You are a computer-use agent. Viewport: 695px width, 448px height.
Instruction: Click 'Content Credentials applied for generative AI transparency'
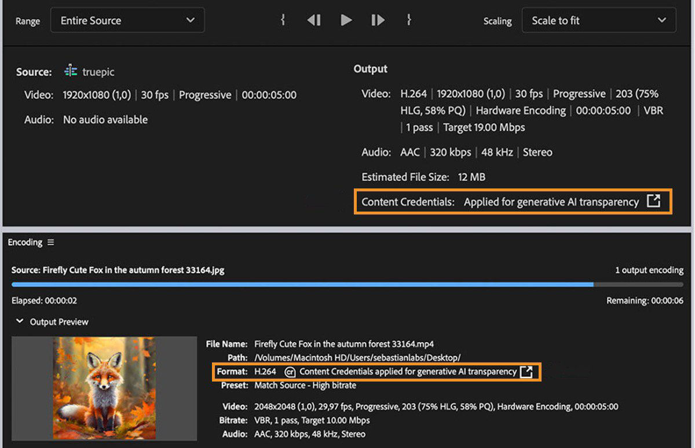[x=407, y=372]
